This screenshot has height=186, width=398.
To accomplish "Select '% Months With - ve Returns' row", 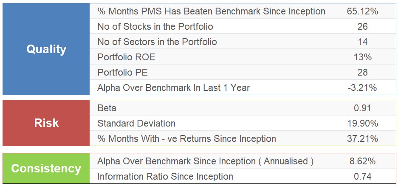I will click(243, 138).
